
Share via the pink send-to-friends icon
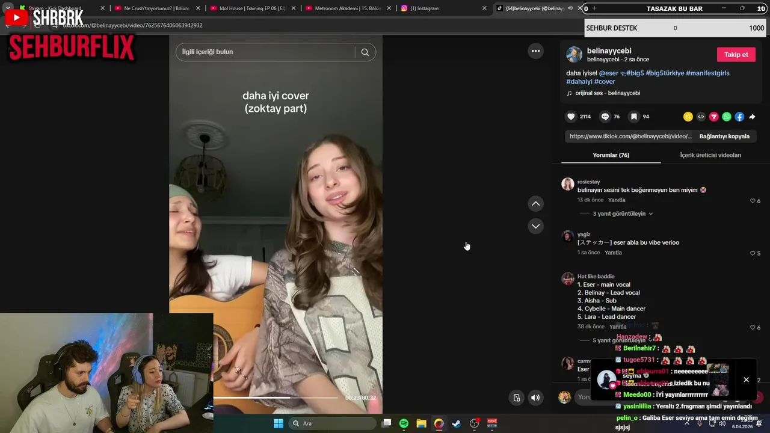[x=714, y=117]
